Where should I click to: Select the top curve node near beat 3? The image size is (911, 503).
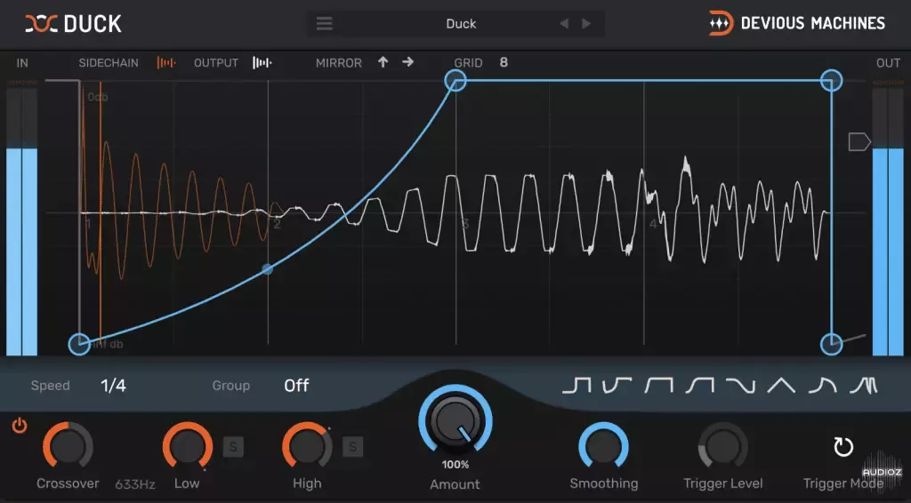tap(455, 81)
